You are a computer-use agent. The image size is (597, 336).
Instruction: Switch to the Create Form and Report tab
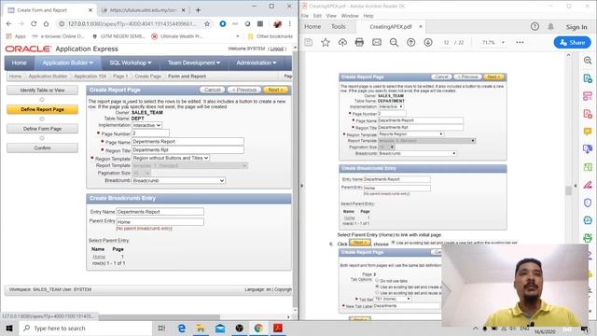click(x=49, y=10)
